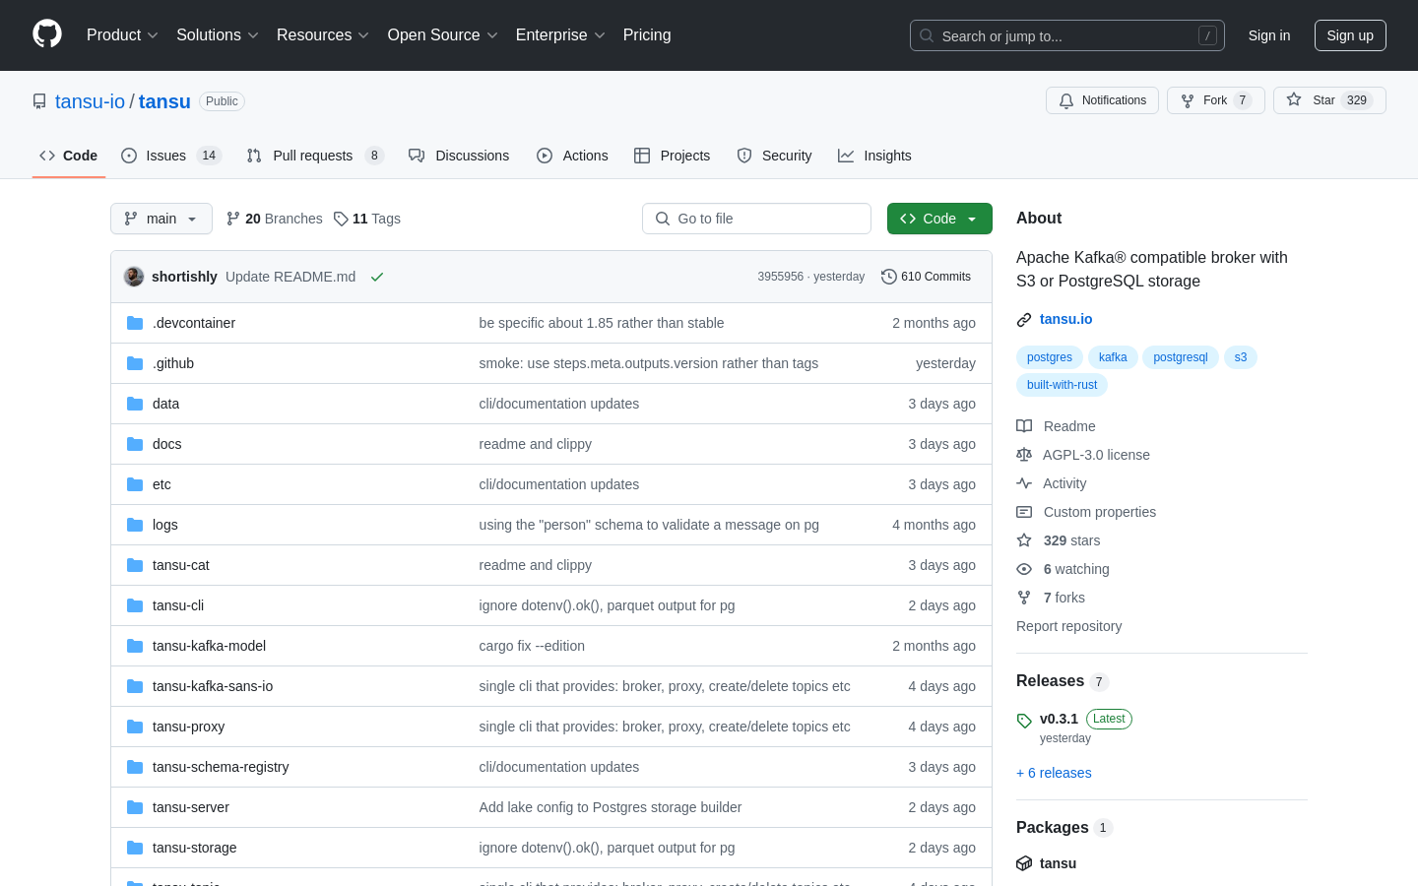
Task: Open the Security tab
Action: pos(774,156)
